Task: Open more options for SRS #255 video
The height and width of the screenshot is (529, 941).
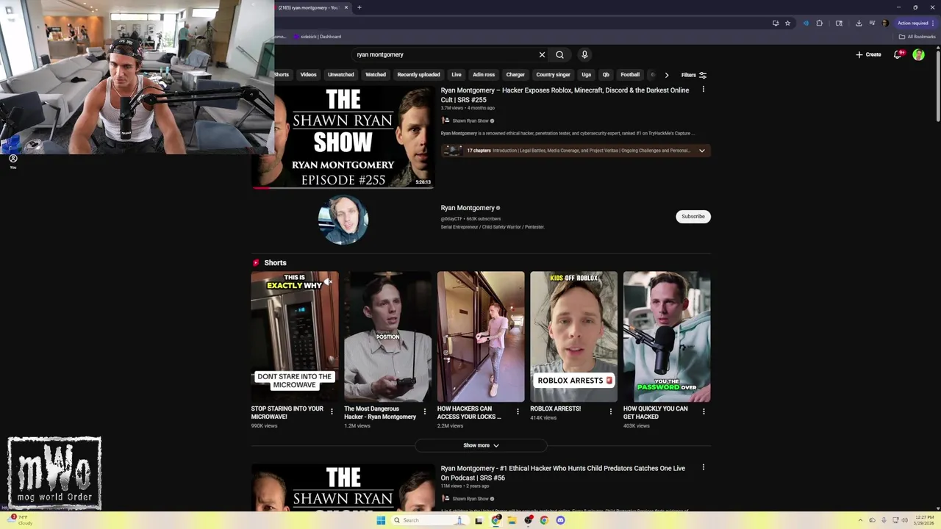Action: pos(704,90)
